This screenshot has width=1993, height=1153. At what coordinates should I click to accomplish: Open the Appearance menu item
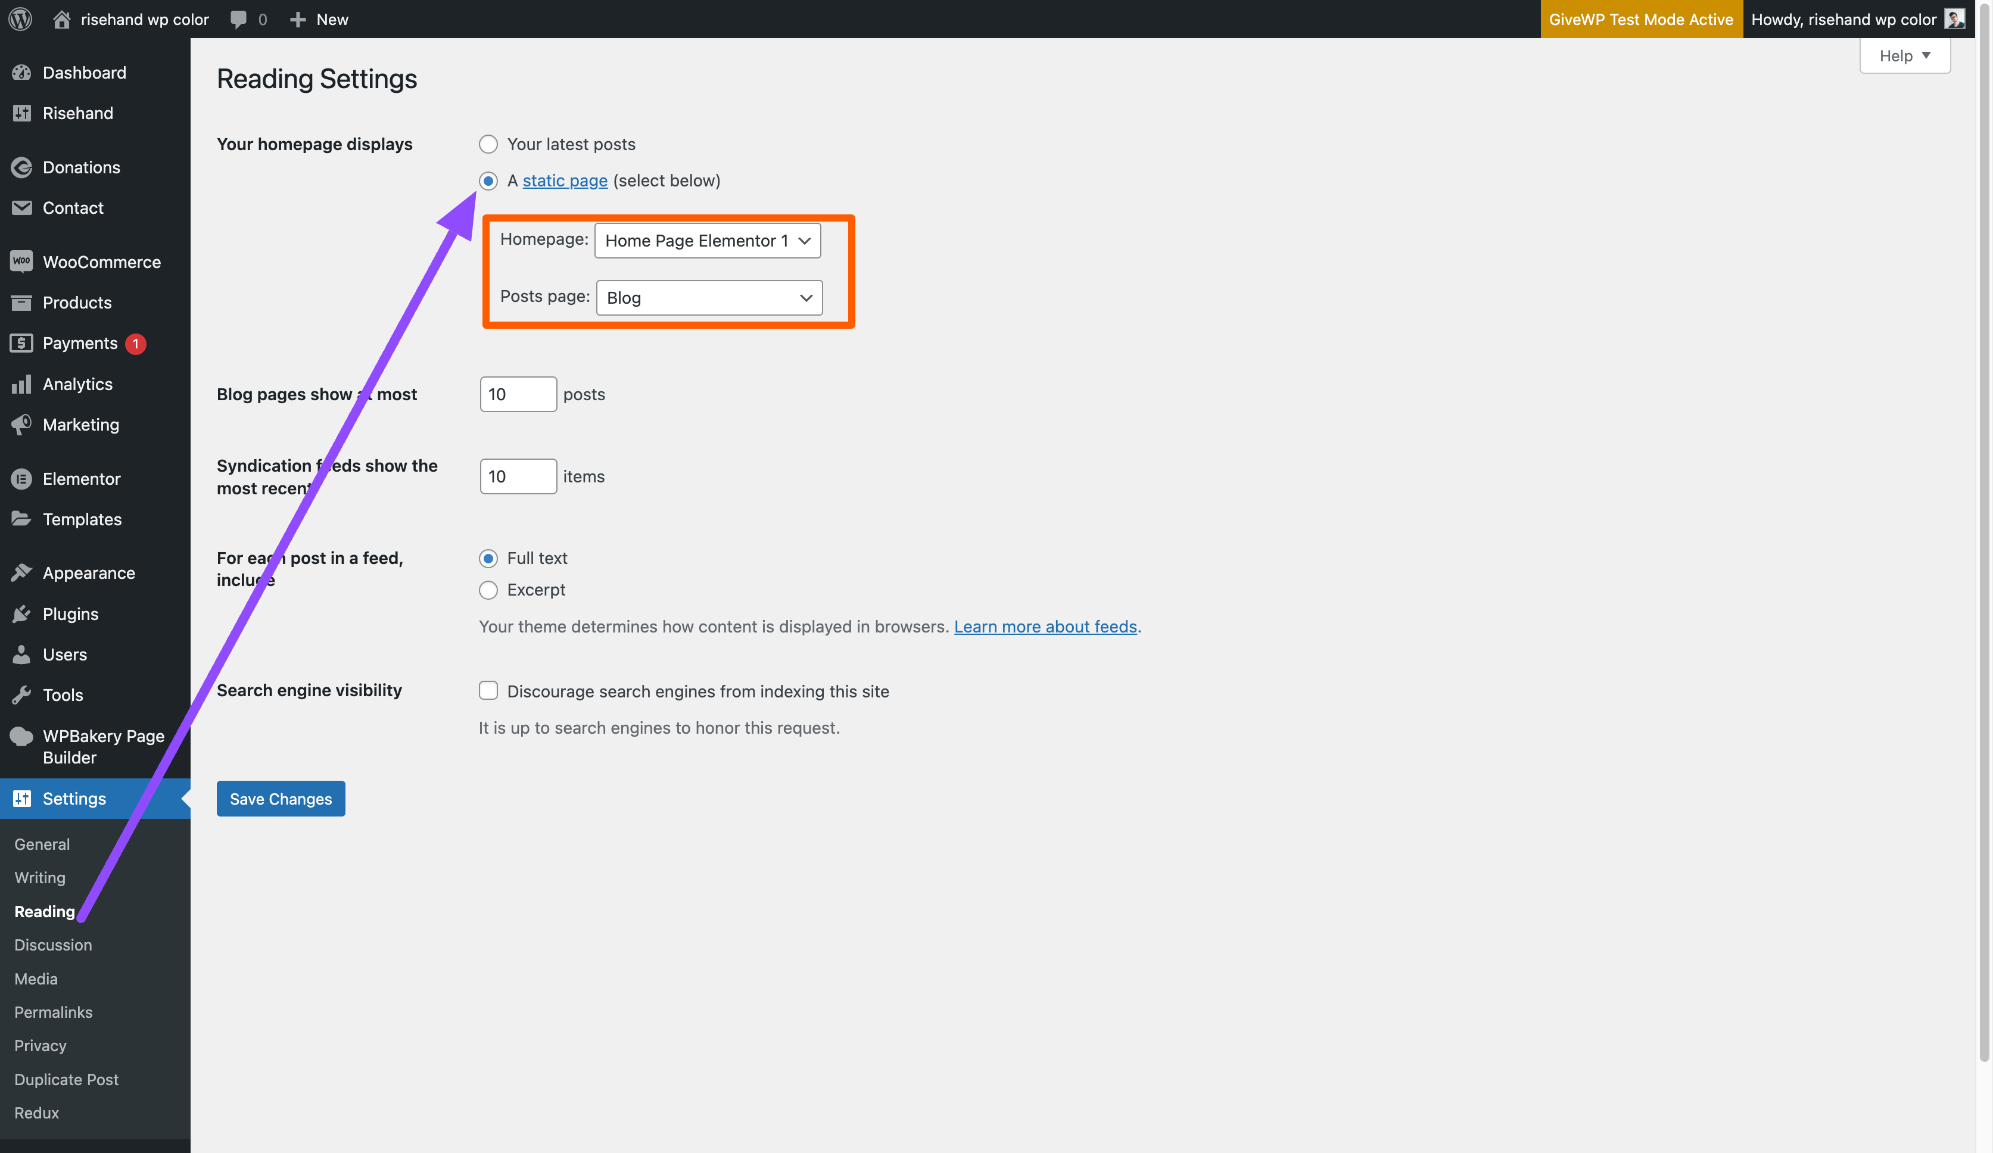[89, 572]
